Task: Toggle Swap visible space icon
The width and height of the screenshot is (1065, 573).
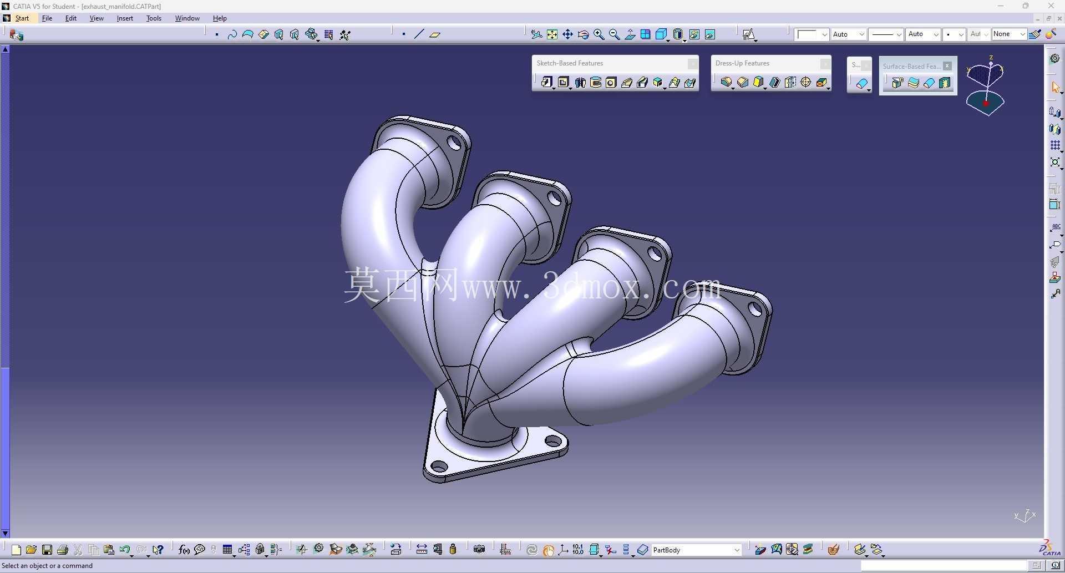Action: 710,34
